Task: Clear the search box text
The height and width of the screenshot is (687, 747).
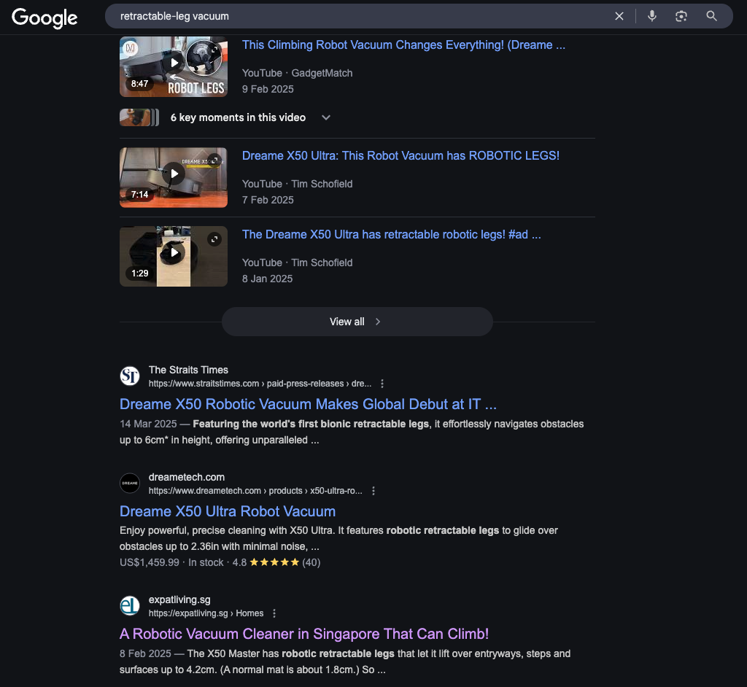Action: coord(619,16)
